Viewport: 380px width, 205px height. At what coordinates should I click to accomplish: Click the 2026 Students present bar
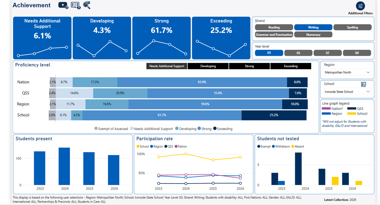click(114, 170)
